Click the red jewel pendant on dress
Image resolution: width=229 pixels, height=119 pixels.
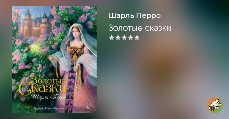[77, 88]
